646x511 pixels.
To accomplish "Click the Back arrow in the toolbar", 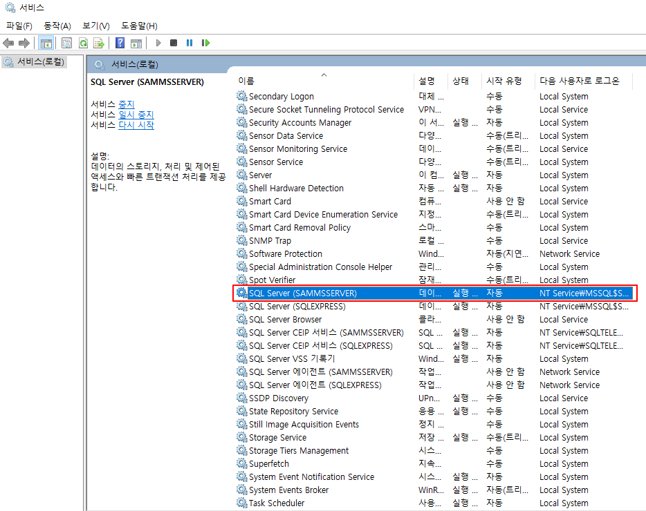I will pos(8,43).
